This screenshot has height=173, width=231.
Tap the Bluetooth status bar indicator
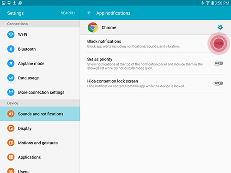click(203, 3)
